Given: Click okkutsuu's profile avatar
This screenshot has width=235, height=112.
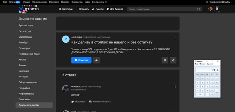Looking at the screenshot, I should tap(66, 89).
